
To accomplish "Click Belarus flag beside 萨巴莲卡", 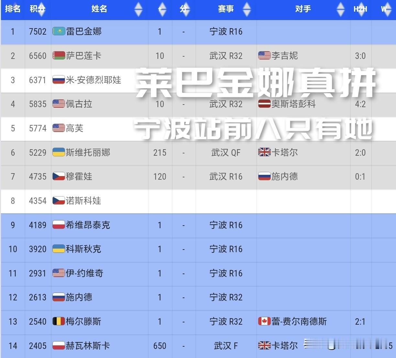I will click(x=59, y=56).
